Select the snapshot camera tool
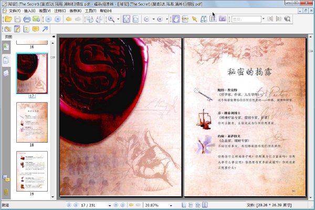This screenshot has height=210, width=315. tap(223, 19)
